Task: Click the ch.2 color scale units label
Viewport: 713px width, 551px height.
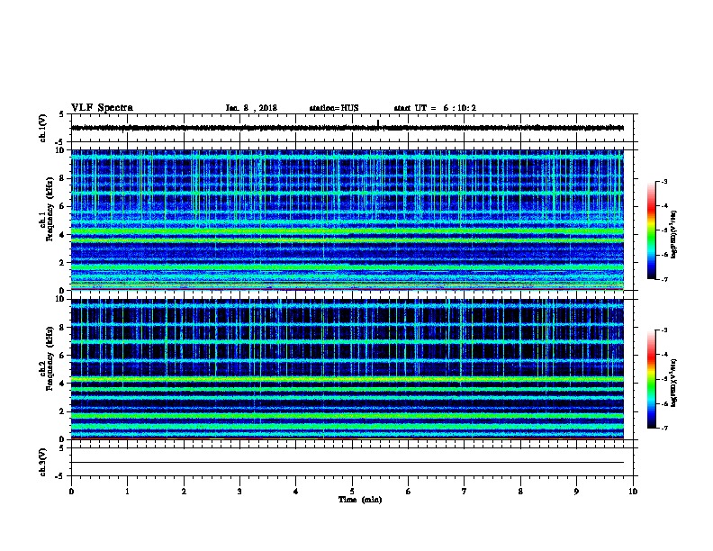Action: tap(674, 384)
